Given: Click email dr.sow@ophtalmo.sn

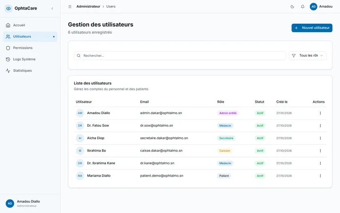Looking at the screenshot, I should 157,125.
